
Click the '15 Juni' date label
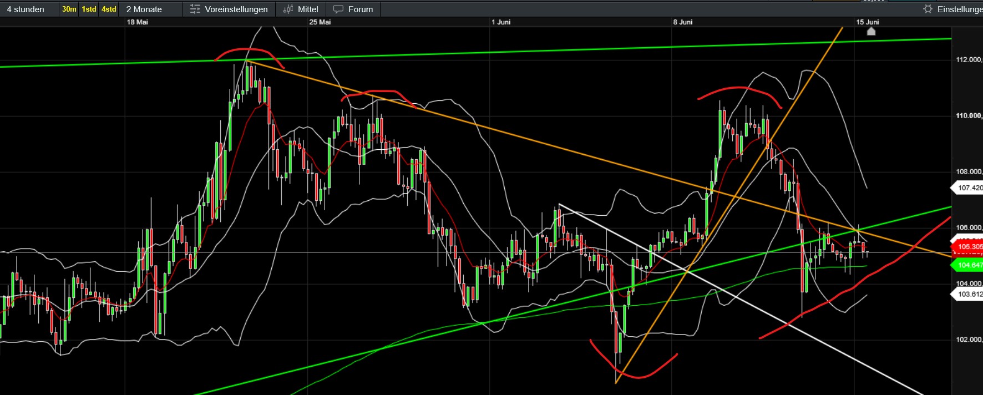coord(868,22)
